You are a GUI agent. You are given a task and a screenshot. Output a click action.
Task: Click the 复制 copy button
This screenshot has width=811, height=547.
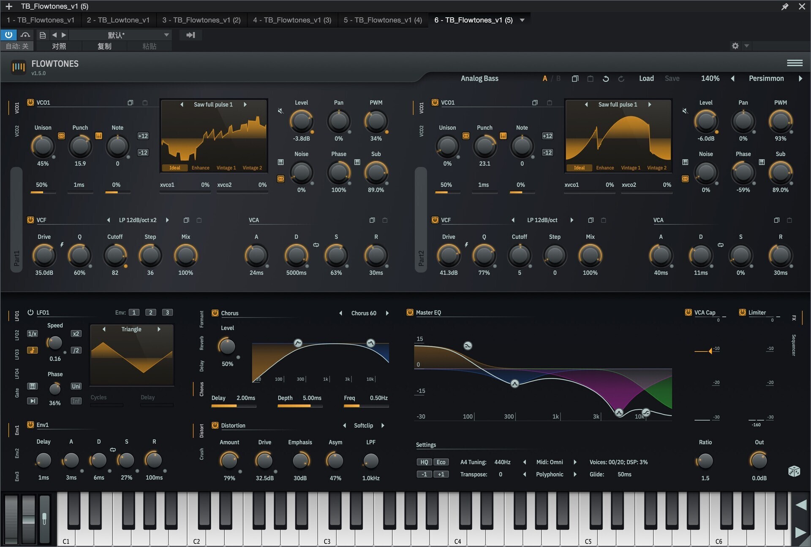pos(104,46)
